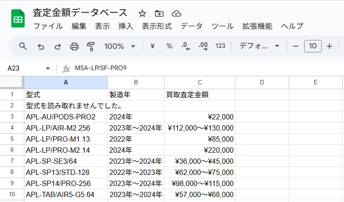This screenshot has height=202, width=344.
Task: Click the redo arrow
Action: pos(58,46)
